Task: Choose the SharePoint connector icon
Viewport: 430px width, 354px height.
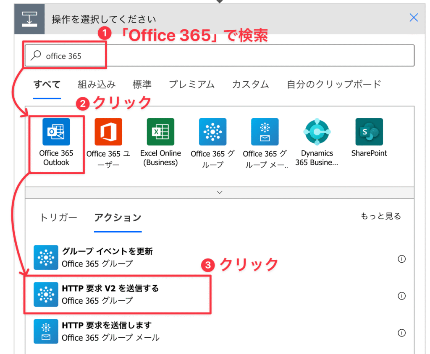Action: pyautogui.click(x=369, y=132)
